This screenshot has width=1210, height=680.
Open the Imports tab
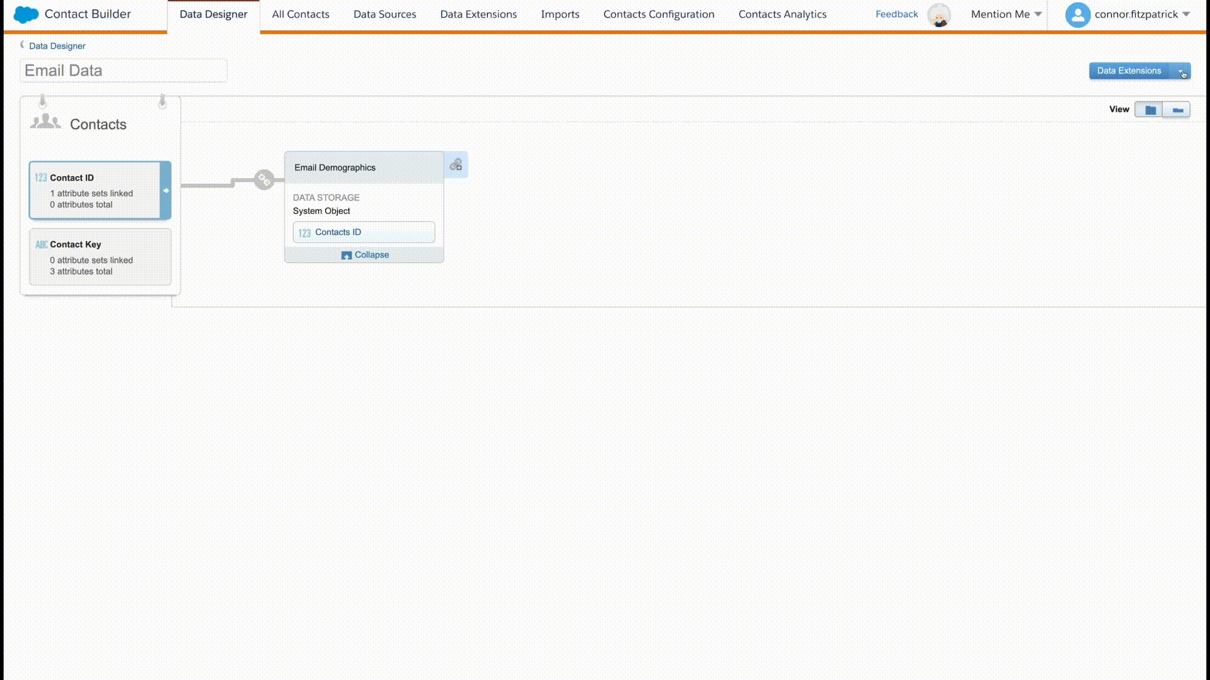point(560,14)
